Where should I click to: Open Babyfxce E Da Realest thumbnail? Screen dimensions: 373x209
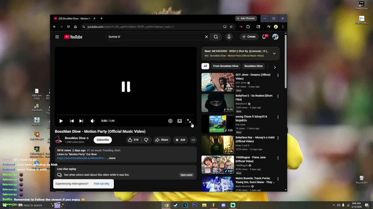pyautogui.click(x=218, y=103)
